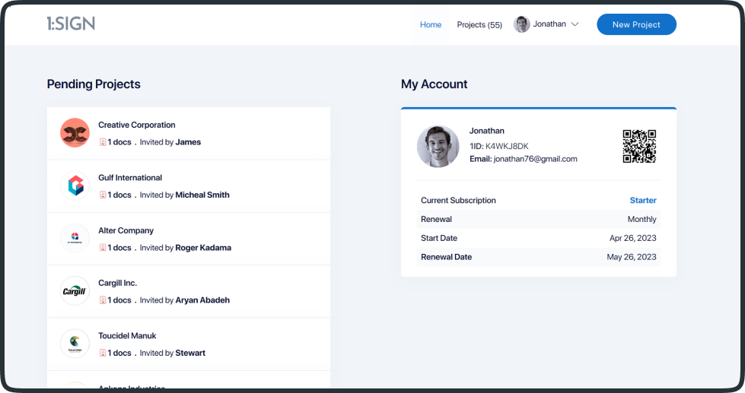Open the Alter Company project row

189,239
